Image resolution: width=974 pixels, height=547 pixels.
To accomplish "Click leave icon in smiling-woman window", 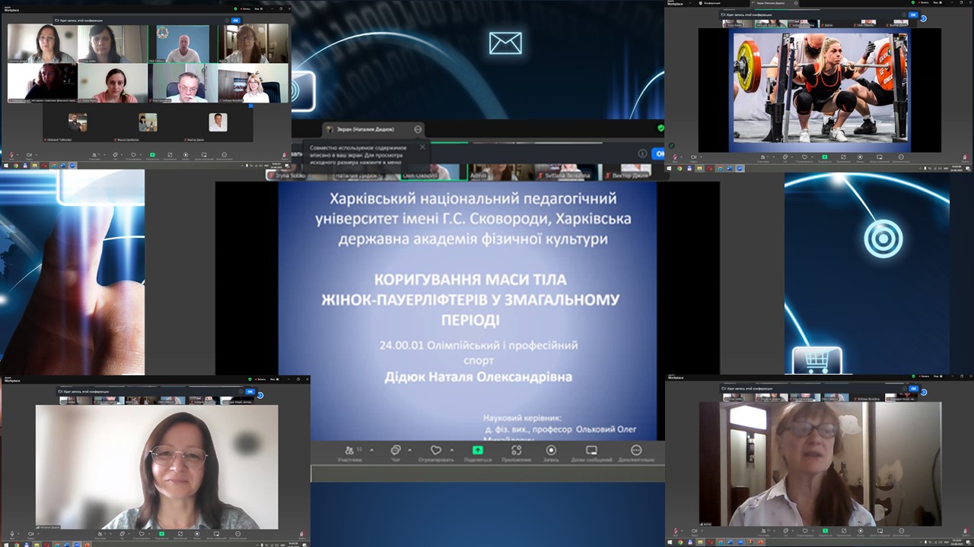I will point(302,534).
